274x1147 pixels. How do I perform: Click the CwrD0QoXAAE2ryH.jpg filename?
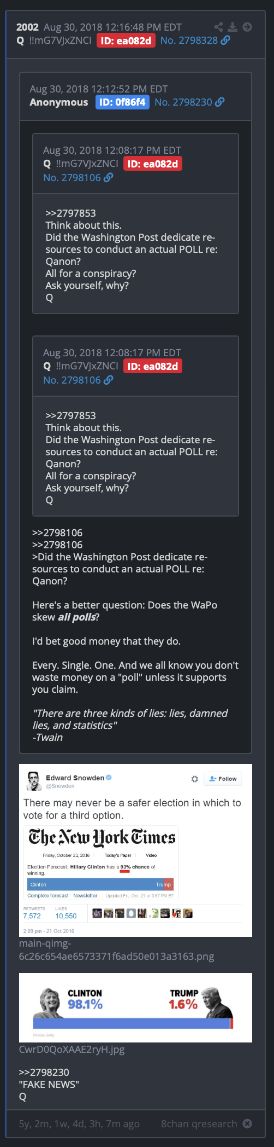[x=72, y=1050]
